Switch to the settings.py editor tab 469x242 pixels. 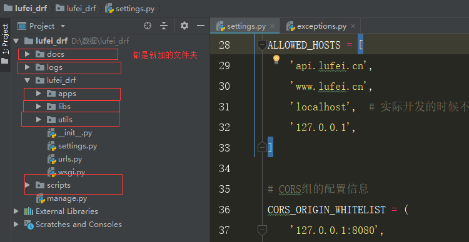coord(245,26)
